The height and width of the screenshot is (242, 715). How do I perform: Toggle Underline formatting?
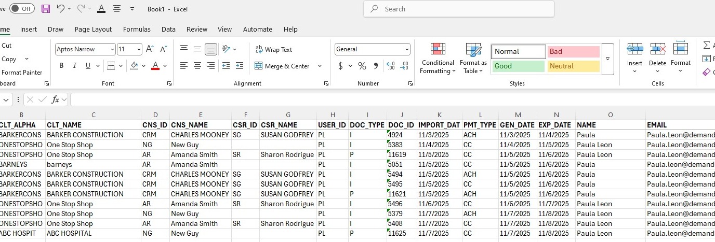coord(88,66)
